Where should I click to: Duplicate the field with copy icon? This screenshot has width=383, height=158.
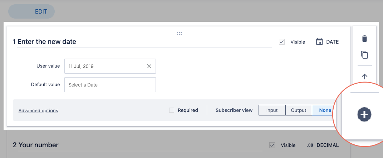(364, 55)
